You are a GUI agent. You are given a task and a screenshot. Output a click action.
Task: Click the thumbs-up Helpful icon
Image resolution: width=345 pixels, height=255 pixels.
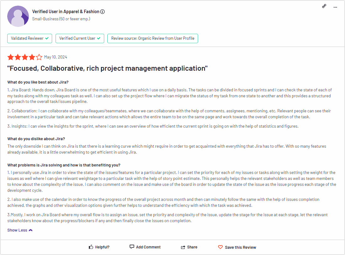(91, 247)
